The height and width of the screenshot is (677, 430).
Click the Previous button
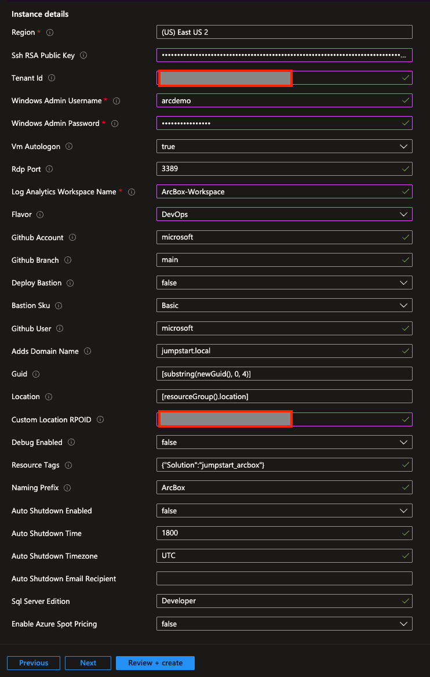click(33, 662)
